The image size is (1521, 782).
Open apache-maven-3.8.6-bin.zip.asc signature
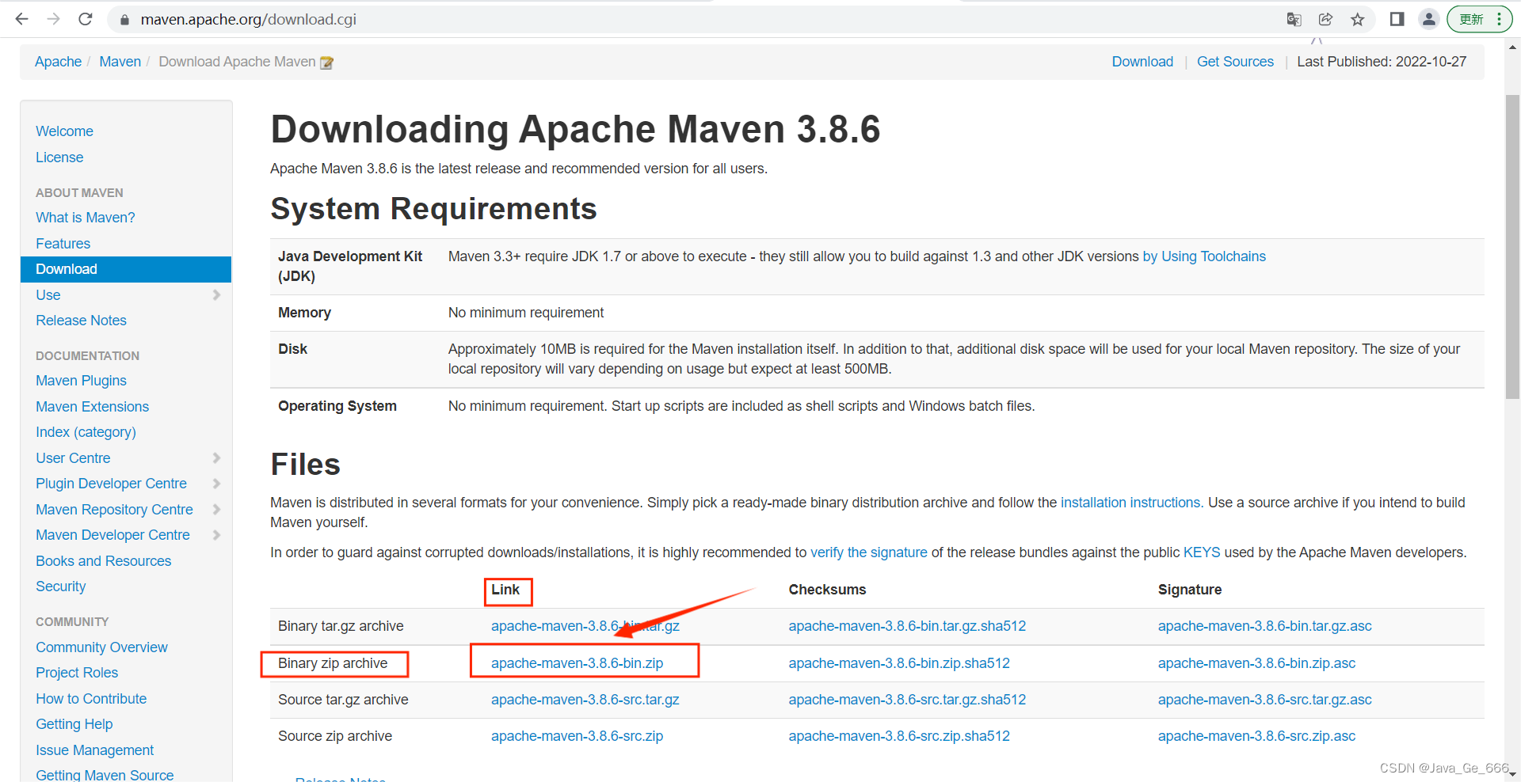[x=1256, y=663]
